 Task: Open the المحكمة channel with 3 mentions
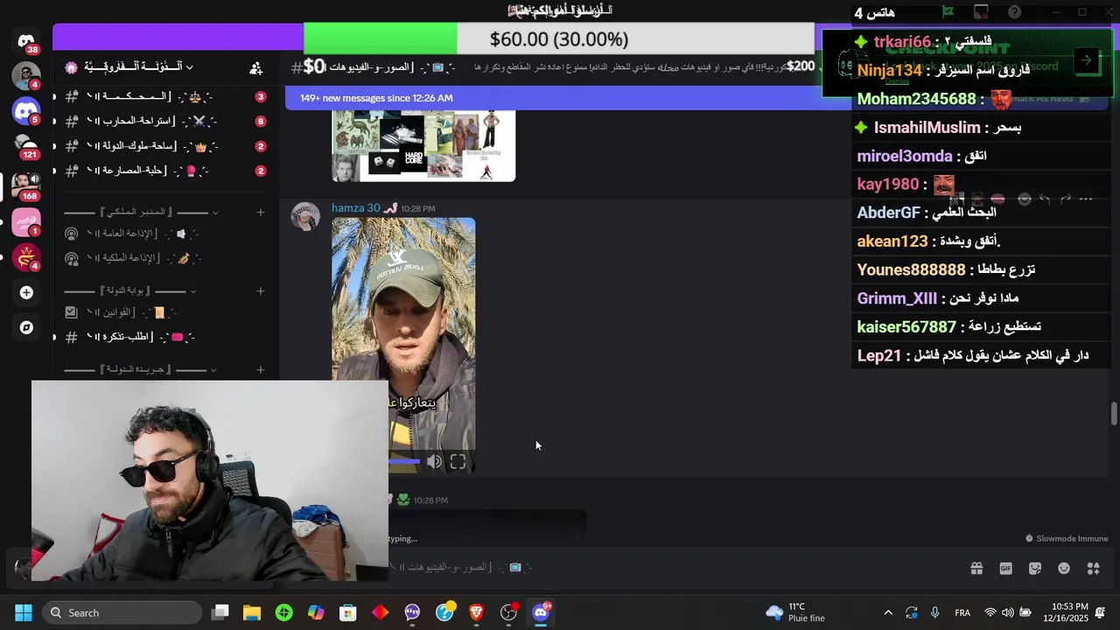click(164, 96)
